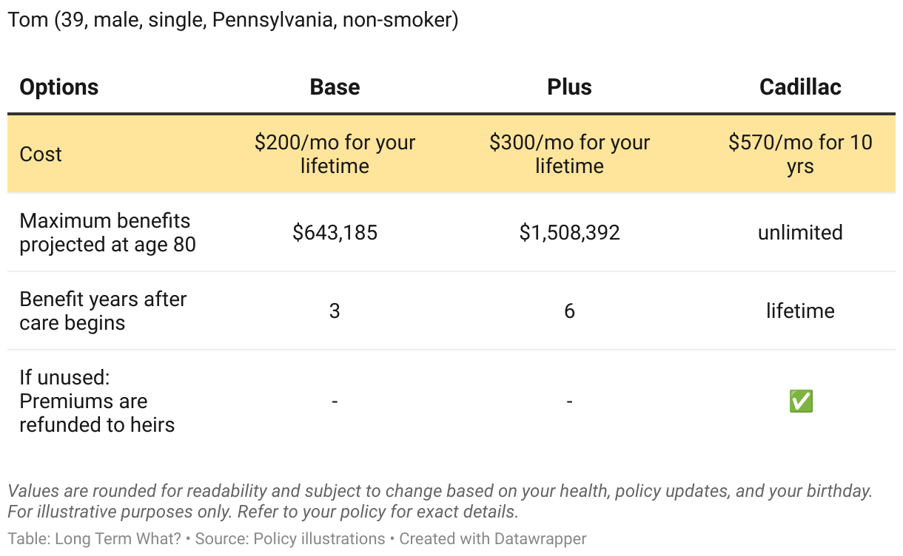Select the Plus benefit years value 6
This screenshot has width=903, height=556.
point(569,311)
